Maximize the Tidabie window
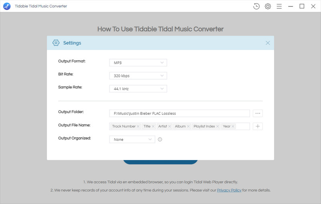This screenshot has height=204, width=321. point(302,6)
